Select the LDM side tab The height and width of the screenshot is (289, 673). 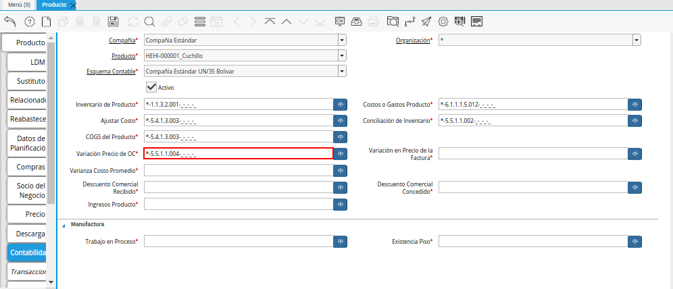(26, 62)
